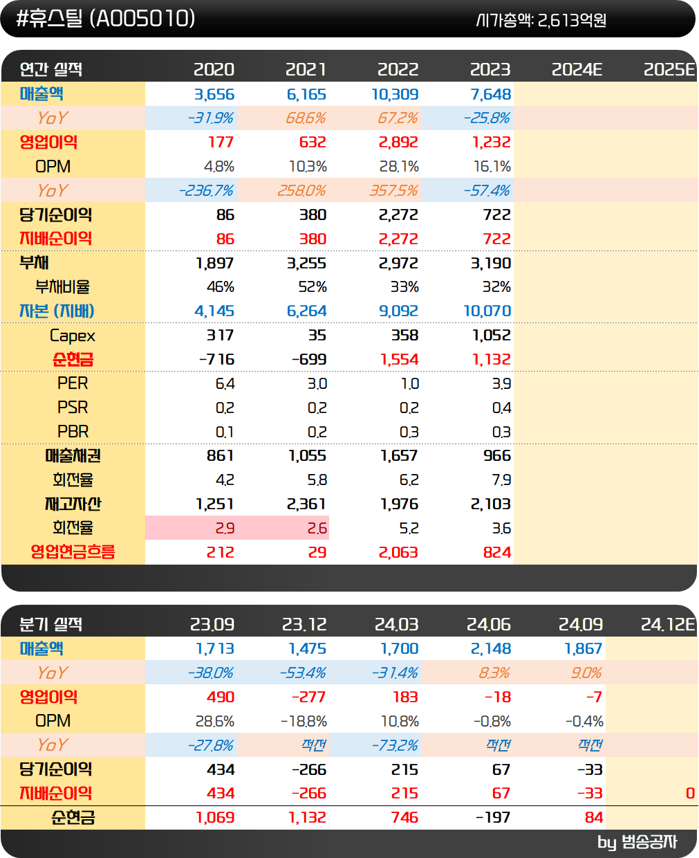
Task: Select the 23.12 quarter header
Action: pyautogui.click(x=304, y=624)
